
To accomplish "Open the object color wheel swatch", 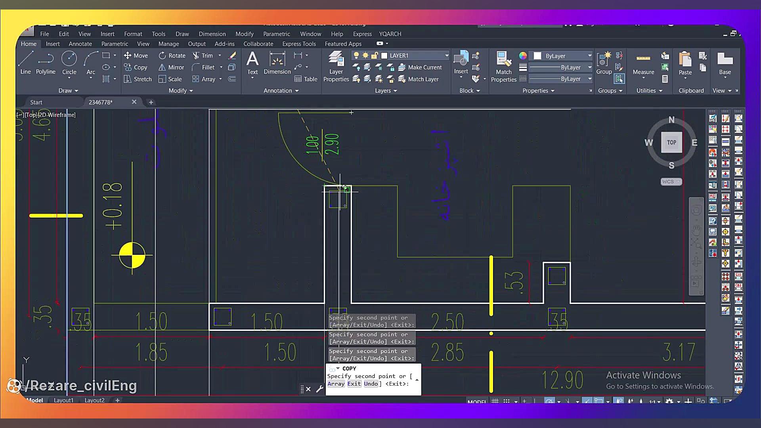I will tap(523, 55).
